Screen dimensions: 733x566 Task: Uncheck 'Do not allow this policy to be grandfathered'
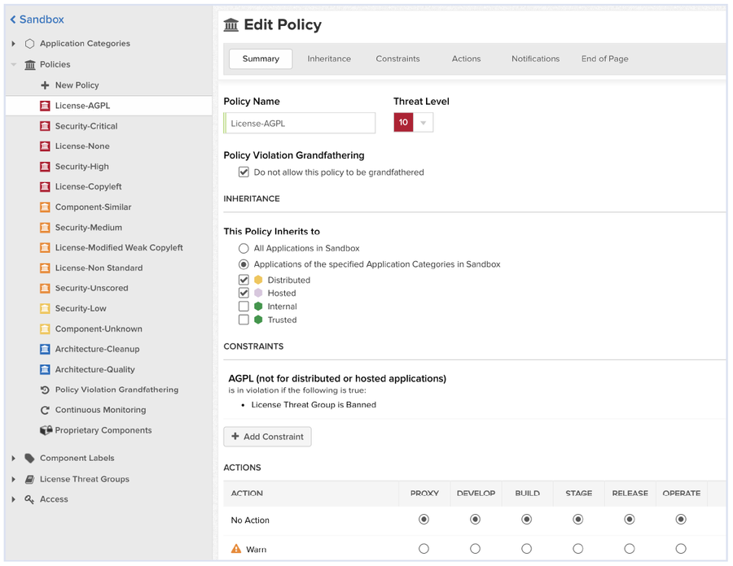tap(244, 172)
